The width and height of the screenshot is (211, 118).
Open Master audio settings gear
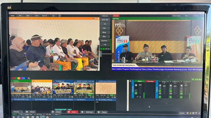(136, 85)
